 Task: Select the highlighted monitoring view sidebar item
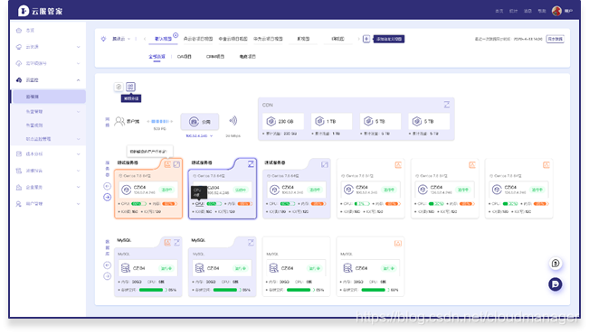(x=49, y=97)
